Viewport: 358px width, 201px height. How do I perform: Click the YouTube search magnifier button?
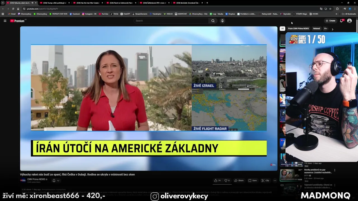click(213, 21)
